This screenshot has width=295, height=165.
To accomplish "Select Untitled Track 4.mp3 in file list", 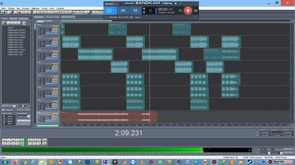I will (x=15, y=42).
